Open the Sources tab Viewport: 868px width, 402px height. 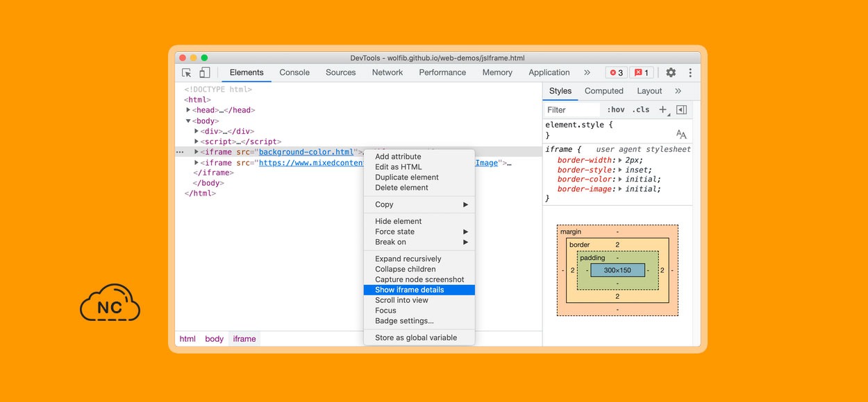click(x=340, y=73)
